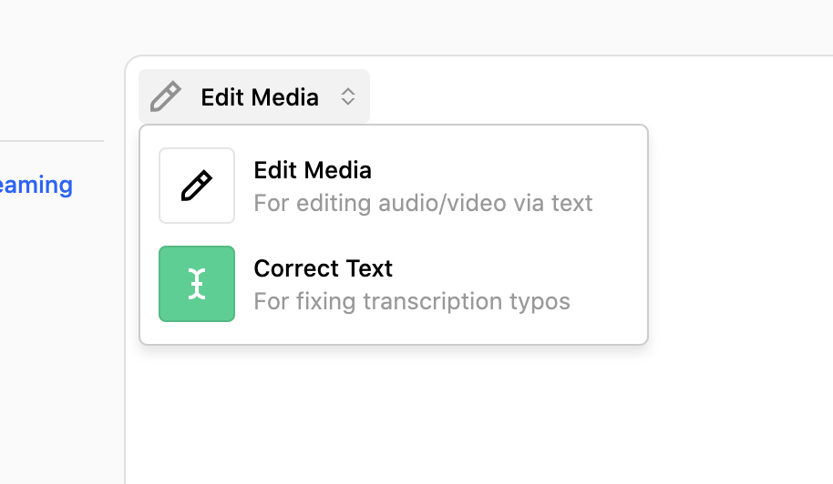833x484 pixels.
Task: Collapse the Edit Media mode dropdown
Action: point(254,96)
